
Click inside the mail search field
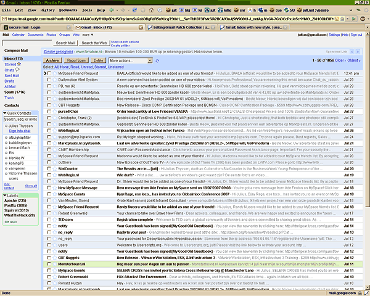27,43
